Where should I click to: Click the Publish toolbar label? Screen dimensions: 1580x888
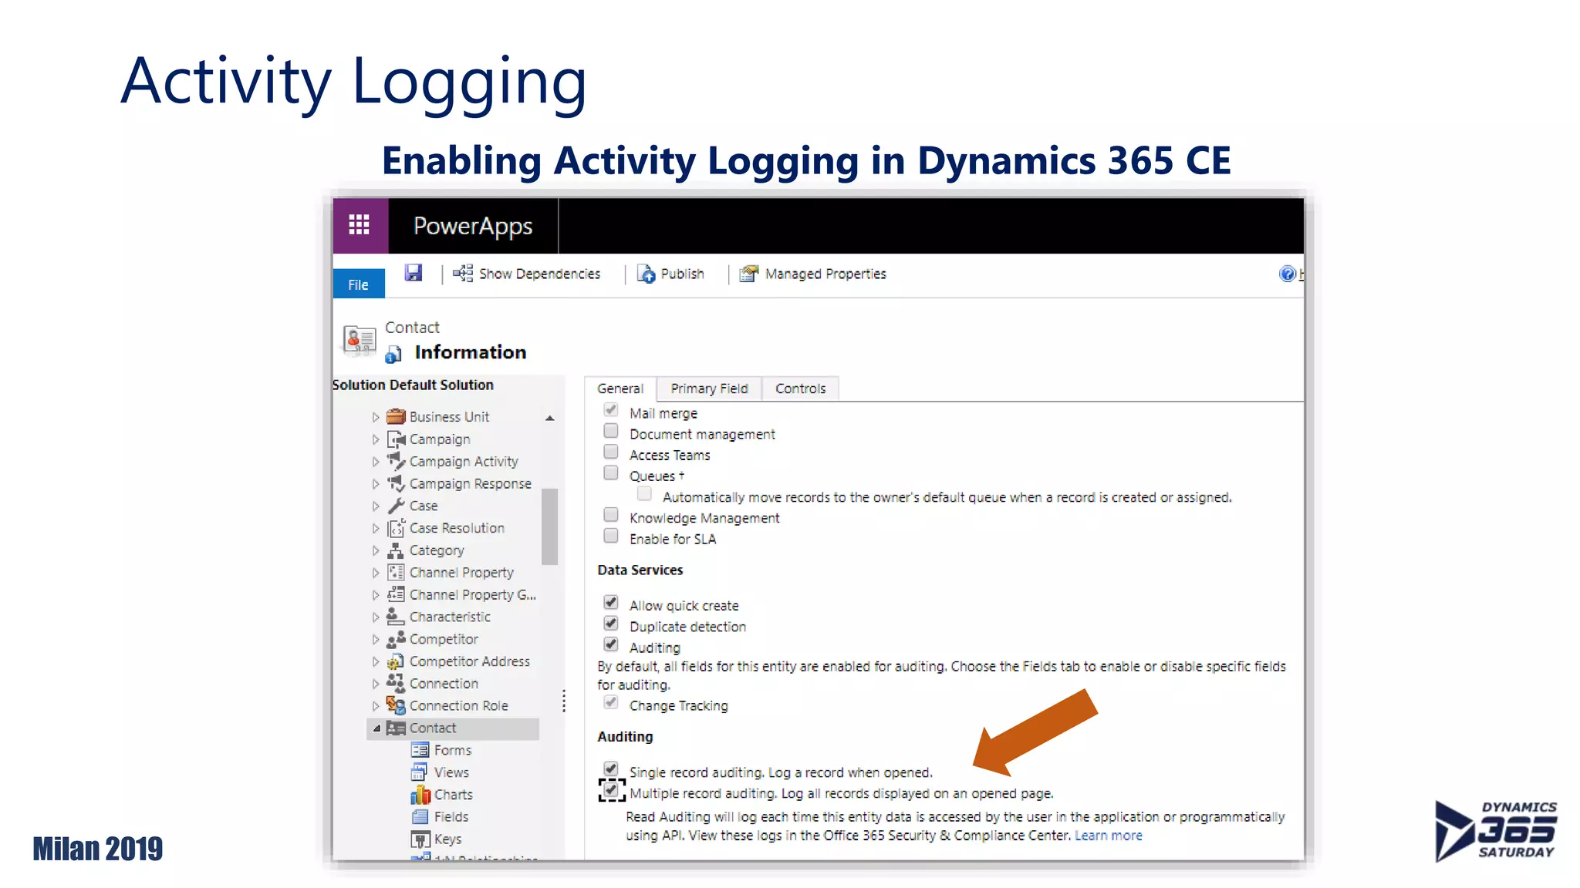coord(683,274)
